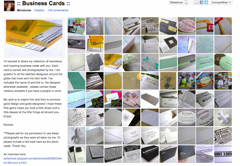The width and height of the screenshot is (240, 166).
Task: Open the colorful silhouette cards thumbnail in first row
Action: 76,26
